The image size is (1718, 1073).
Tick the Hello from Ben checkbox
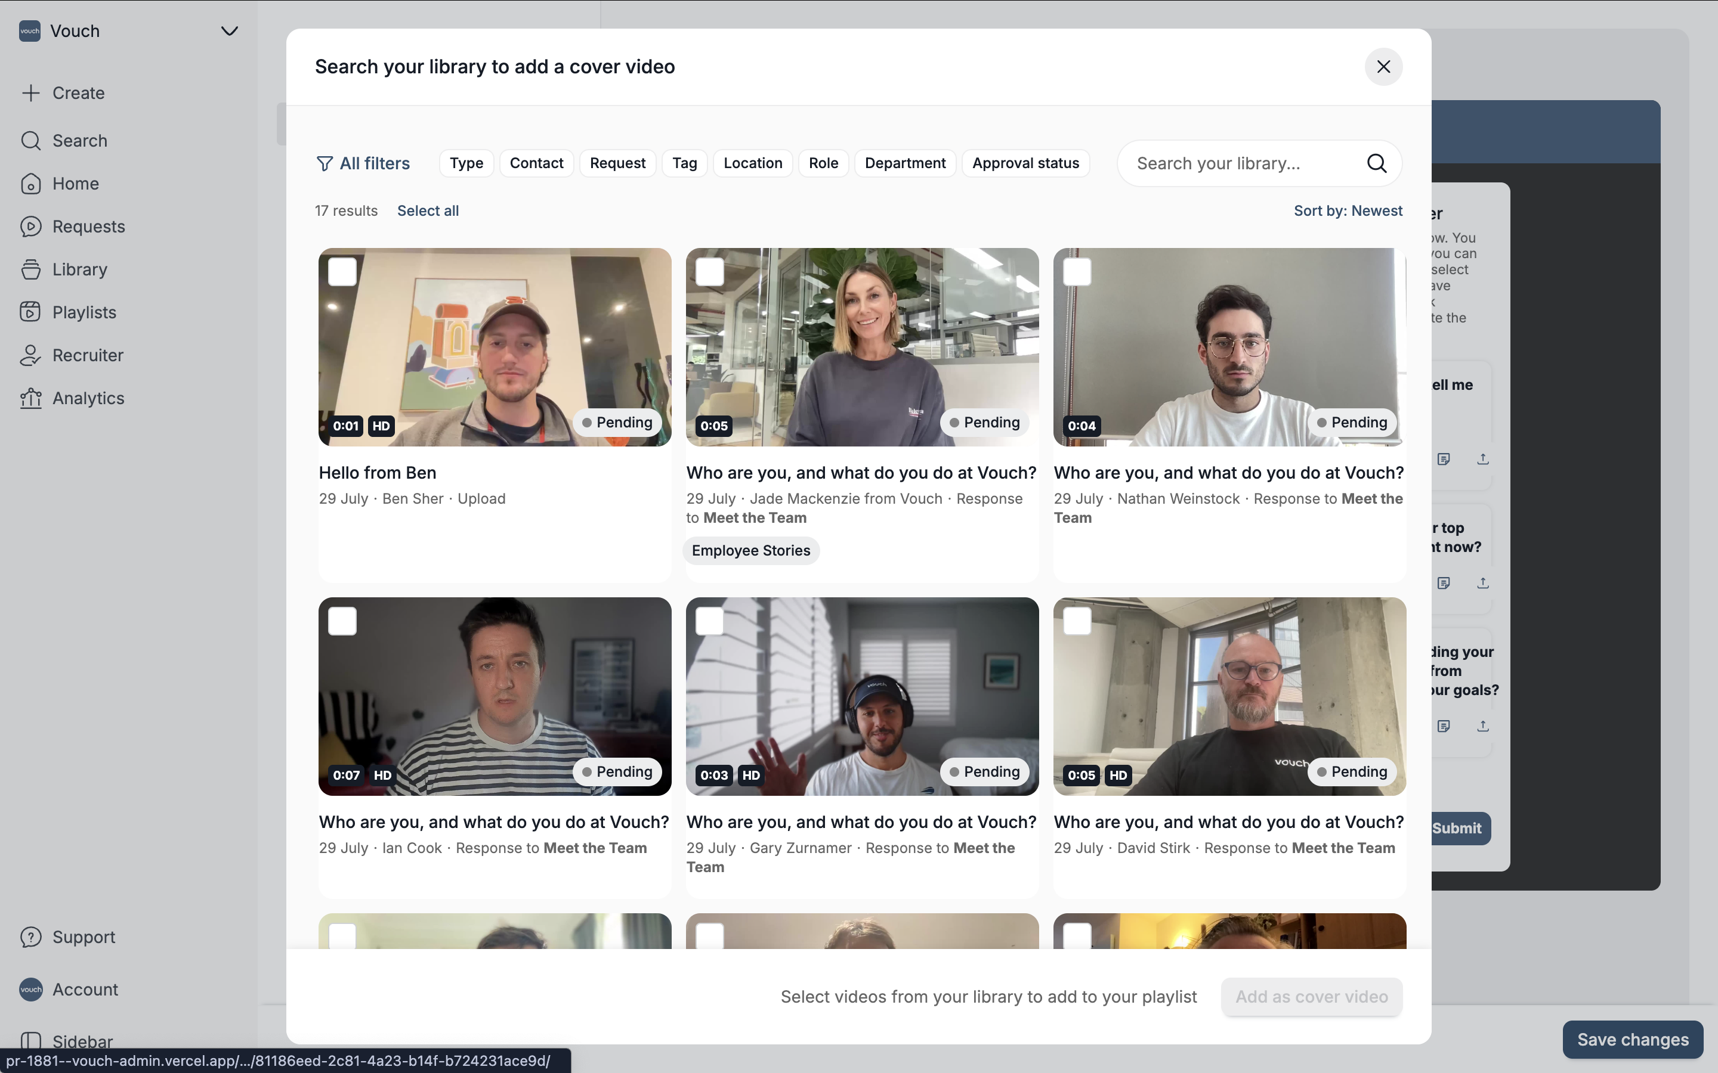pos(342,272)
